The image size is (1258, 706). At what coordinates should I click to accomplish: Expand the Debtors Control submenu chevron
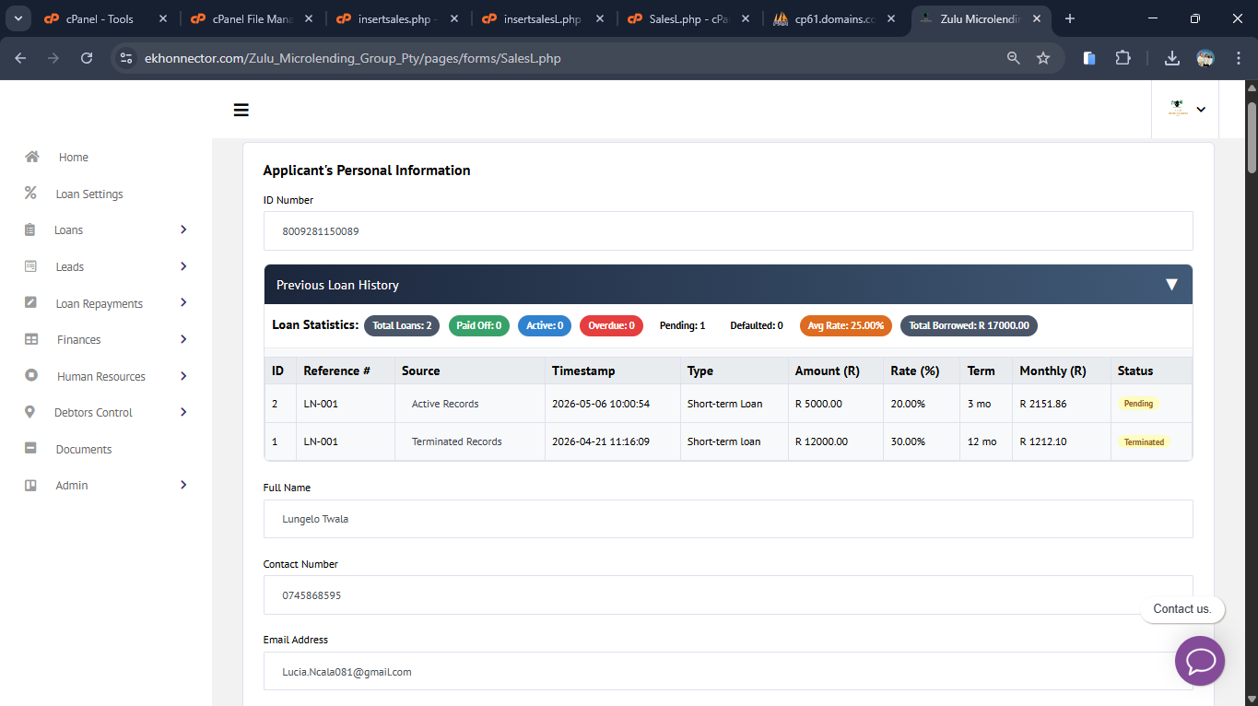pos(183,412)
